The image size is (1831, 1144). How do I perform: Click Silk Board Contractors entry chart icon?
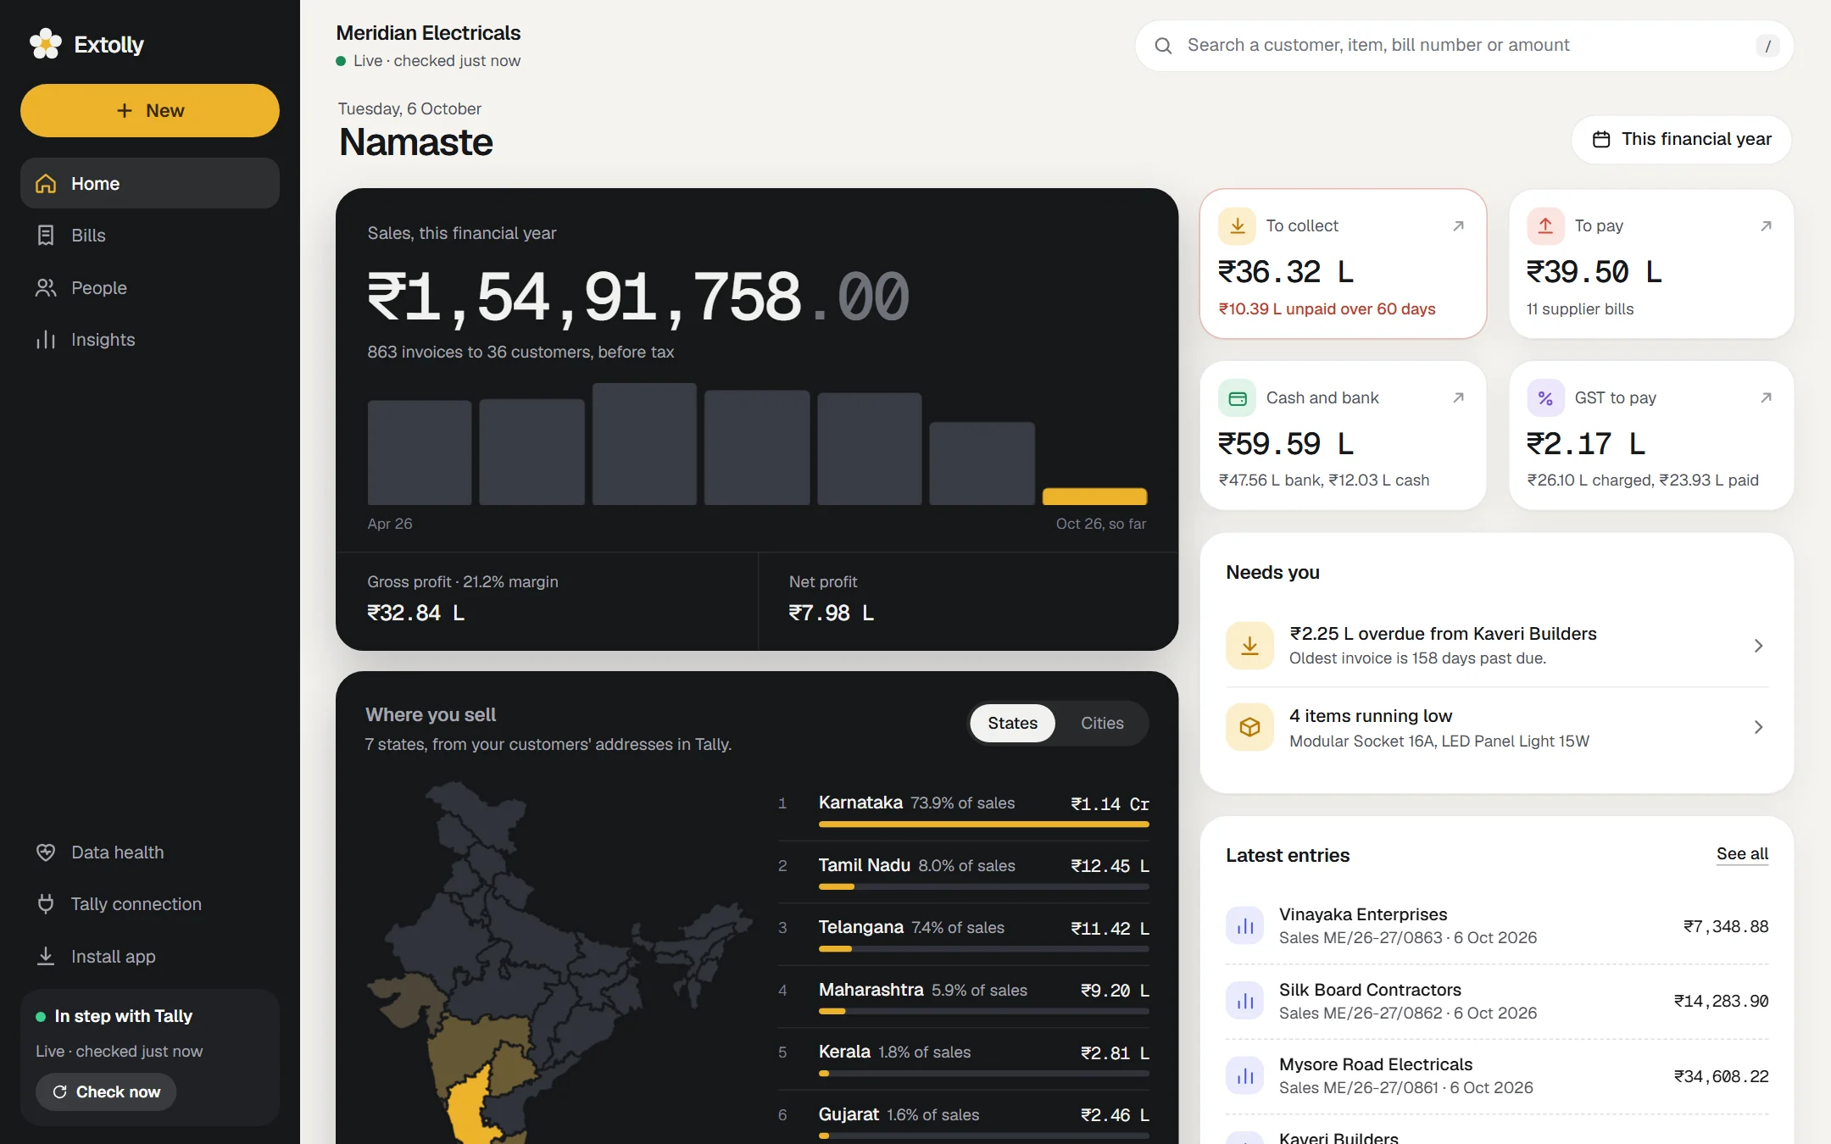(x=1245, y=1001)
